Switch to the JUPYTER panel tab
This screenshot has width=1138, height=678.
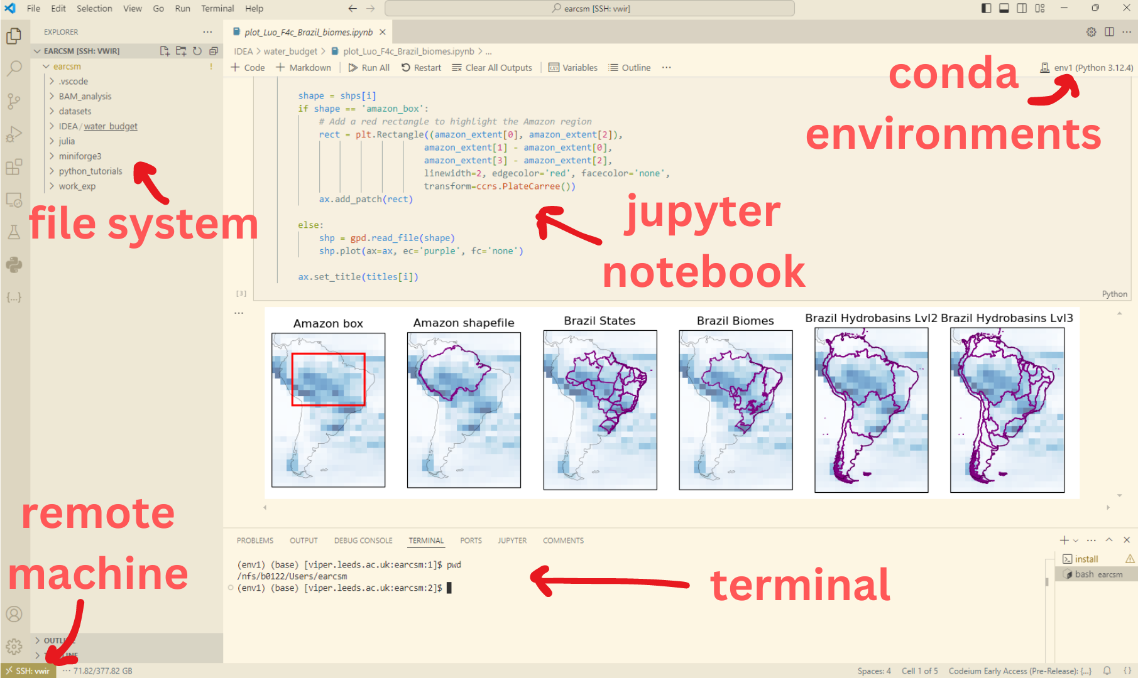click(512, 541)
